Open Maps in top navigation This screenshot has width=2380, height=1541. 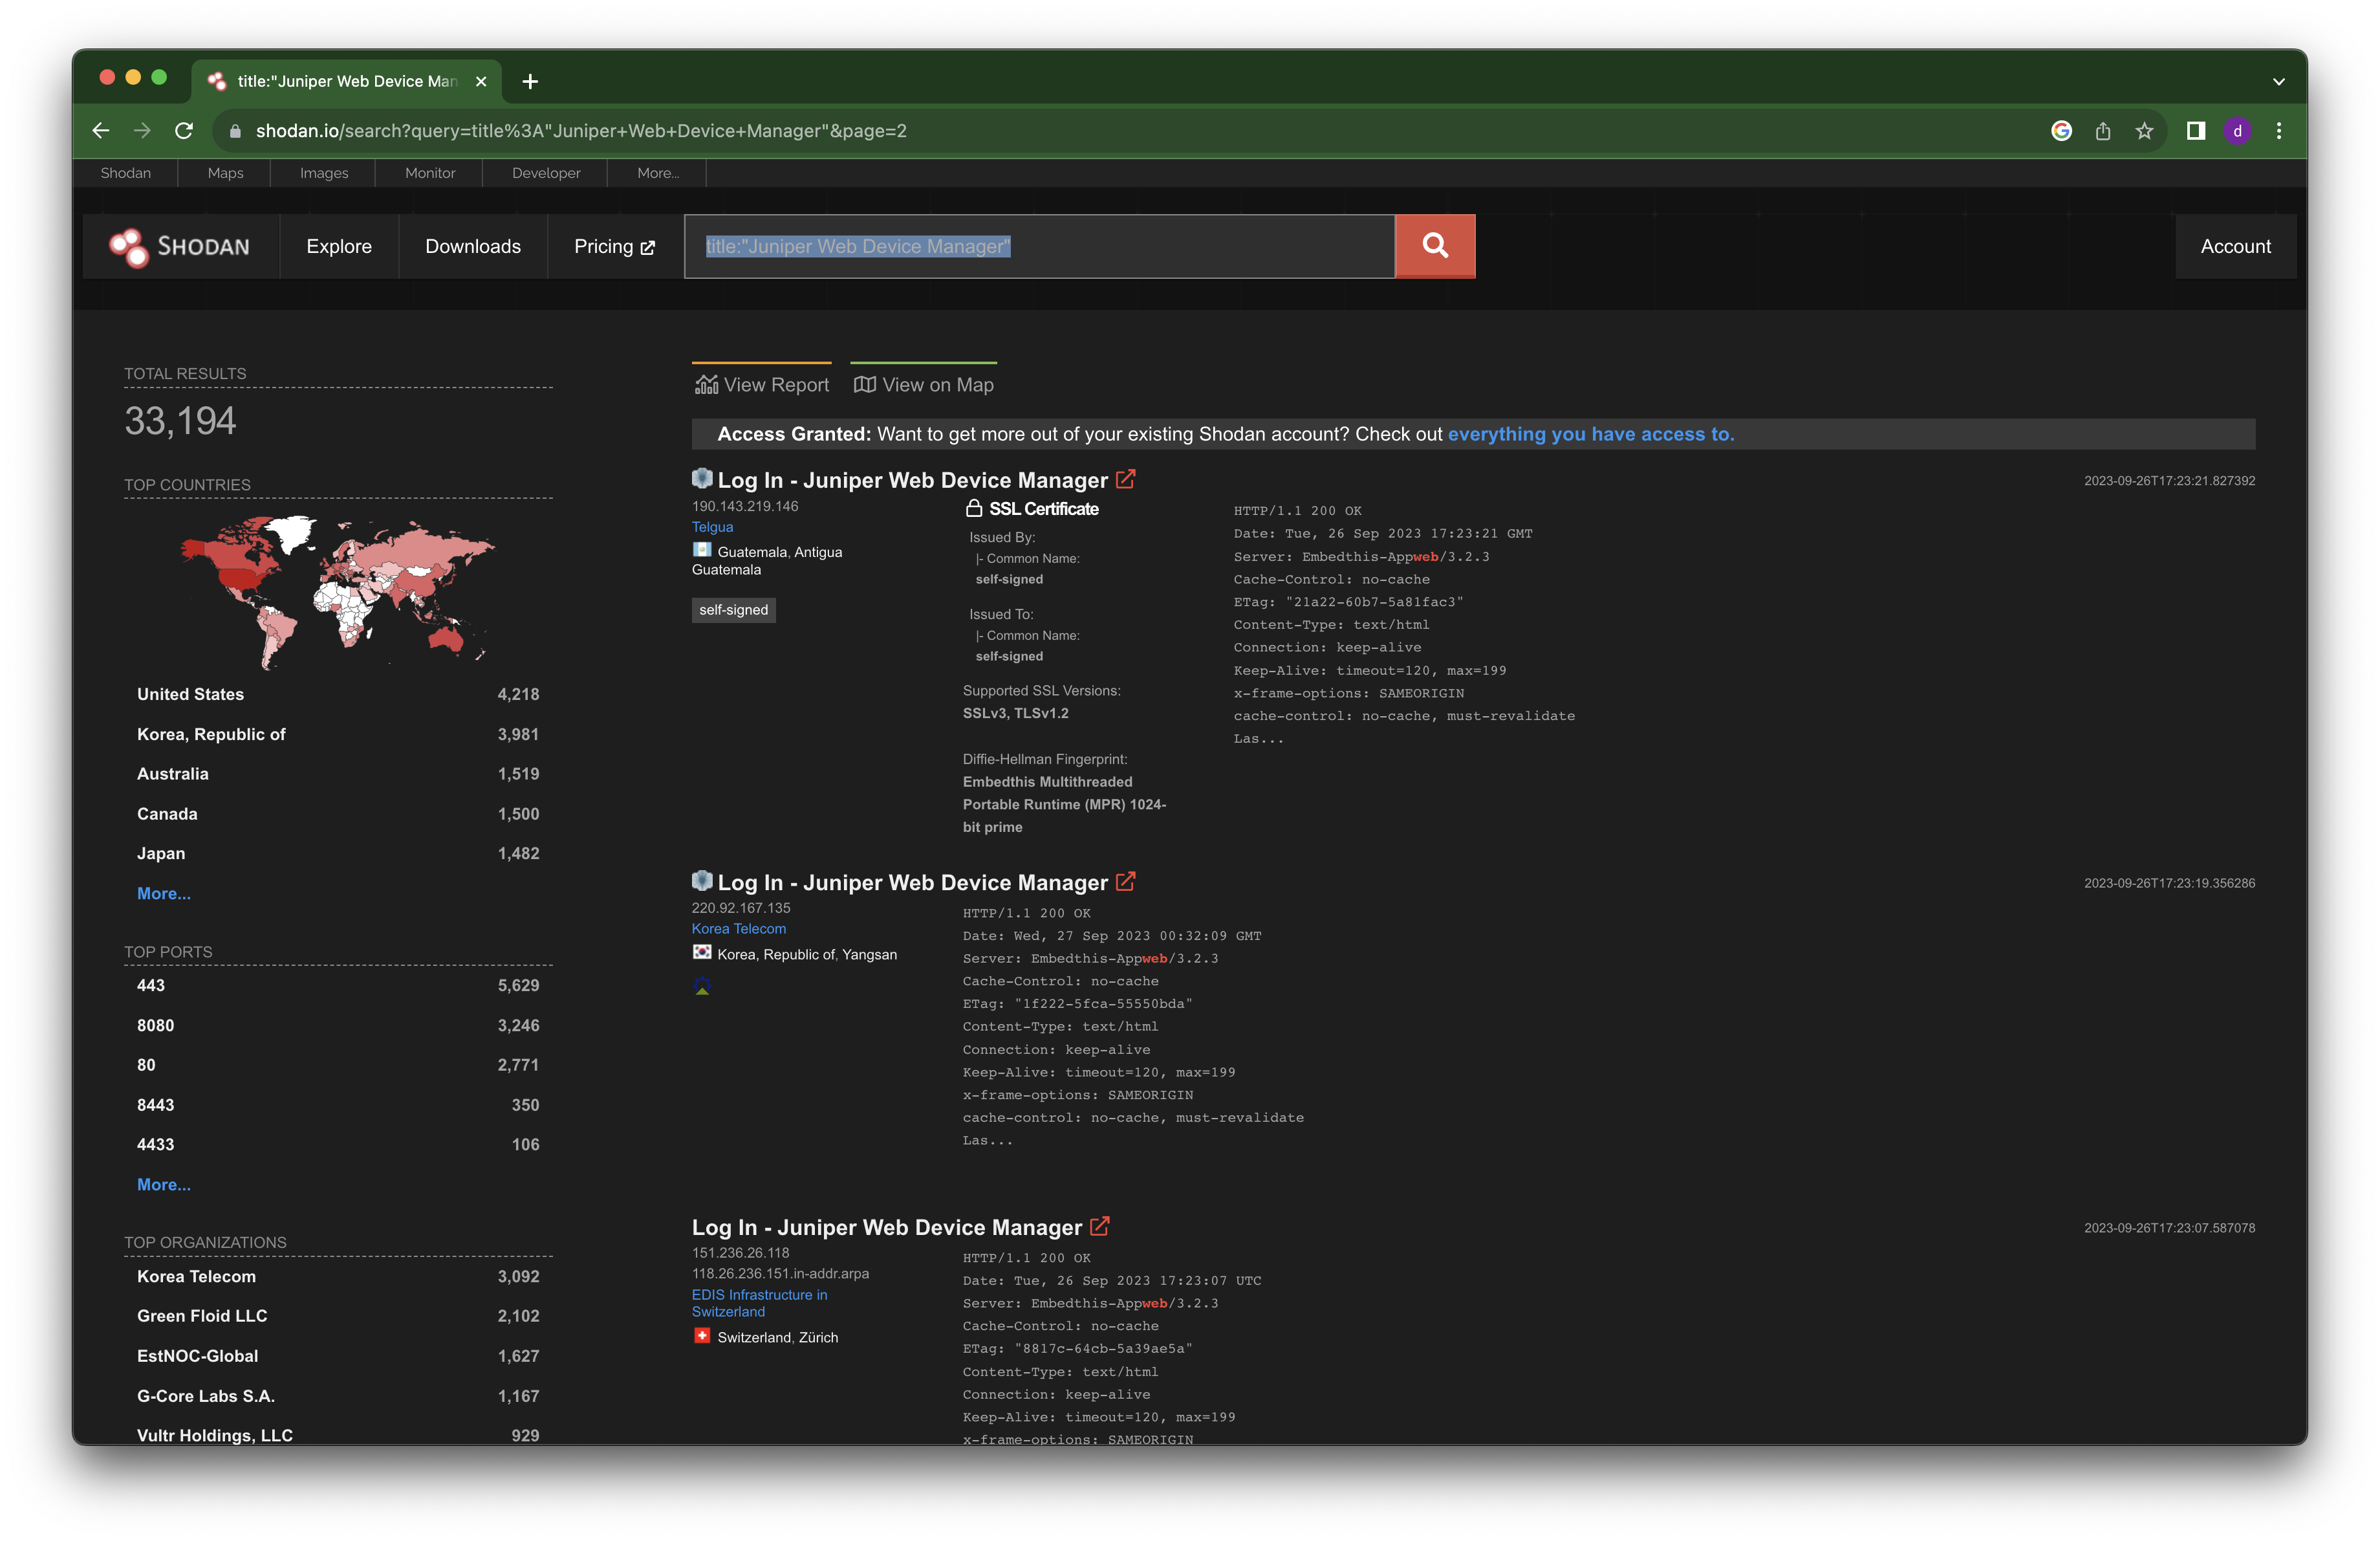coord(226,173)
